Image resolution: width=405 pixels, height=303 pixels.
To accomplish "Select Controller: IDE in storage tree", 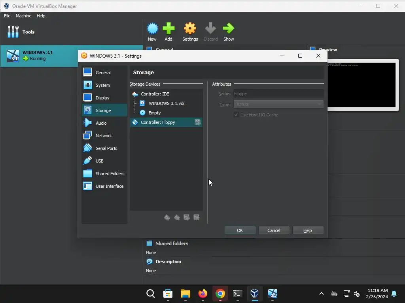I will (x=166, y=94).
